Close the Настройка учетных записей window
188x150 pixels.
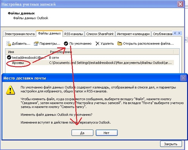pyautogui.click(x=180, y=4)
